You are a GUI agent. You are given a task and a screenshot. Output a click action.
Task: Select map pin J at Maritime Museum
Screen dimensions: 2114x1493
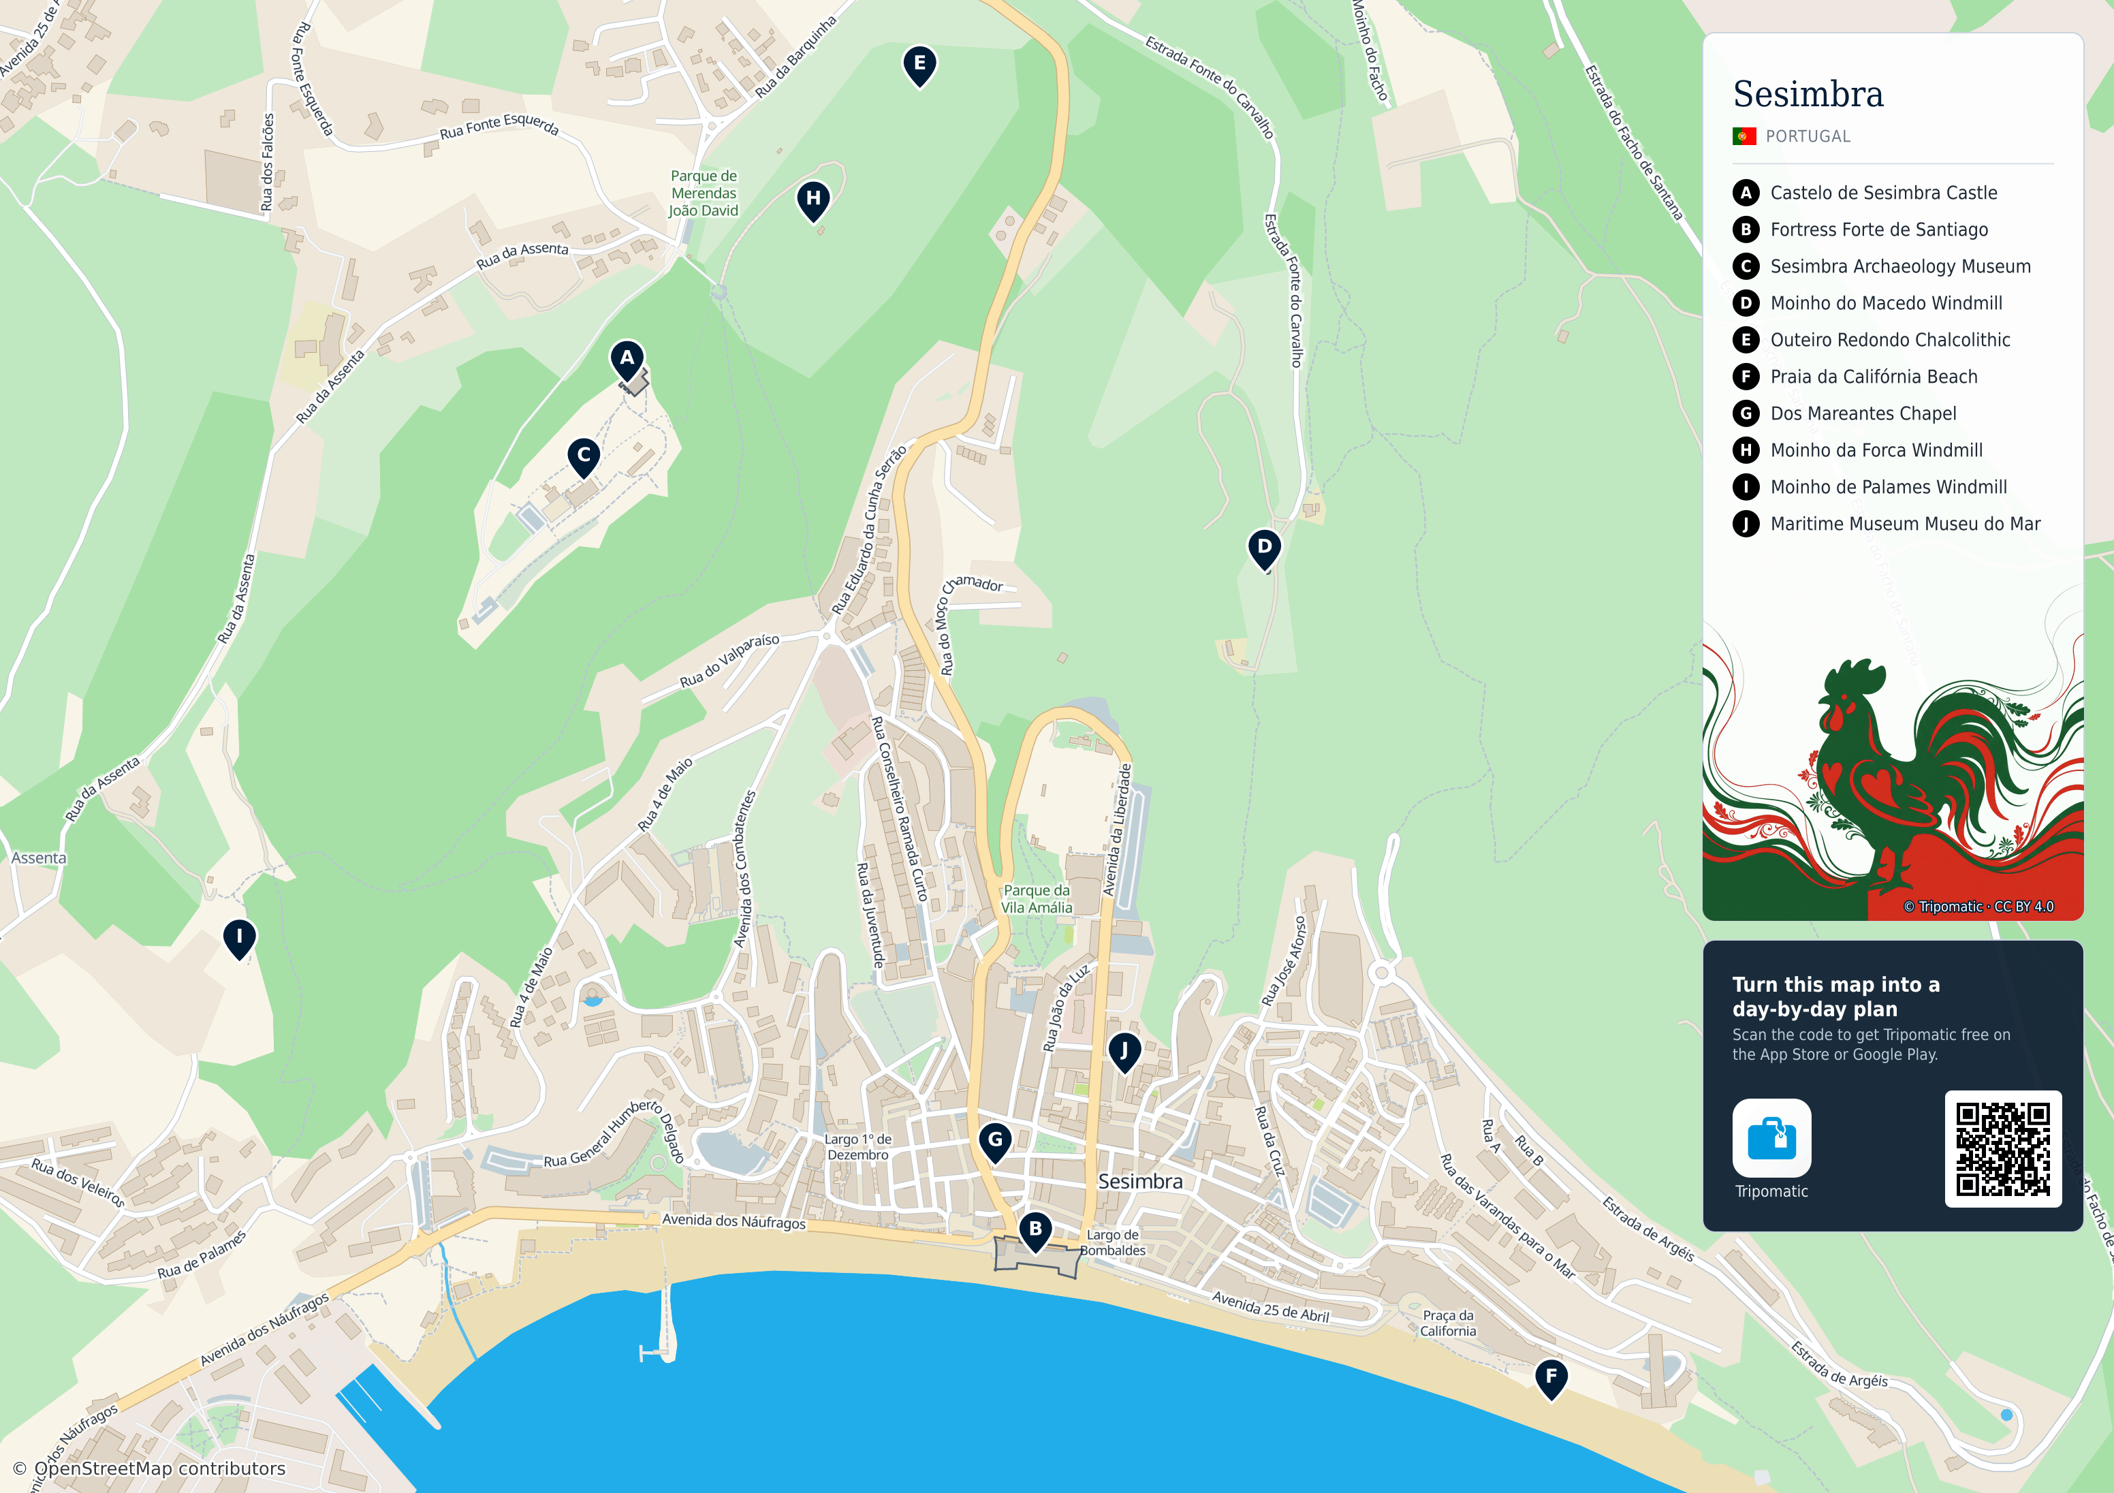(1124, 1053)
